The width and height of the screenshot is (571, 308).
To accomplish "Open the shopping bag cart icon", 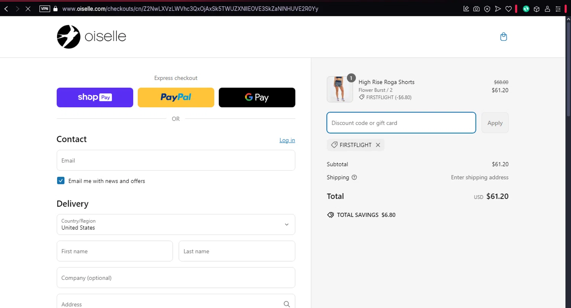I will [503, 37].
